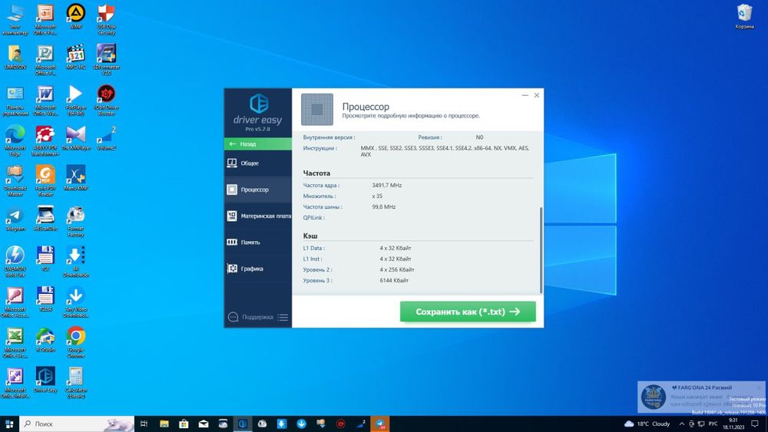Select Driver Easy desktop shortcut
The image size is (768, 432).
coord(45,380)
